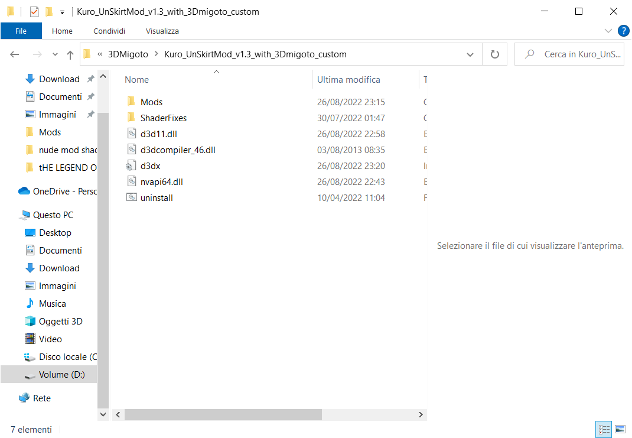
Task: Open the OneDrive cloud entry
Action: point(57,191)
